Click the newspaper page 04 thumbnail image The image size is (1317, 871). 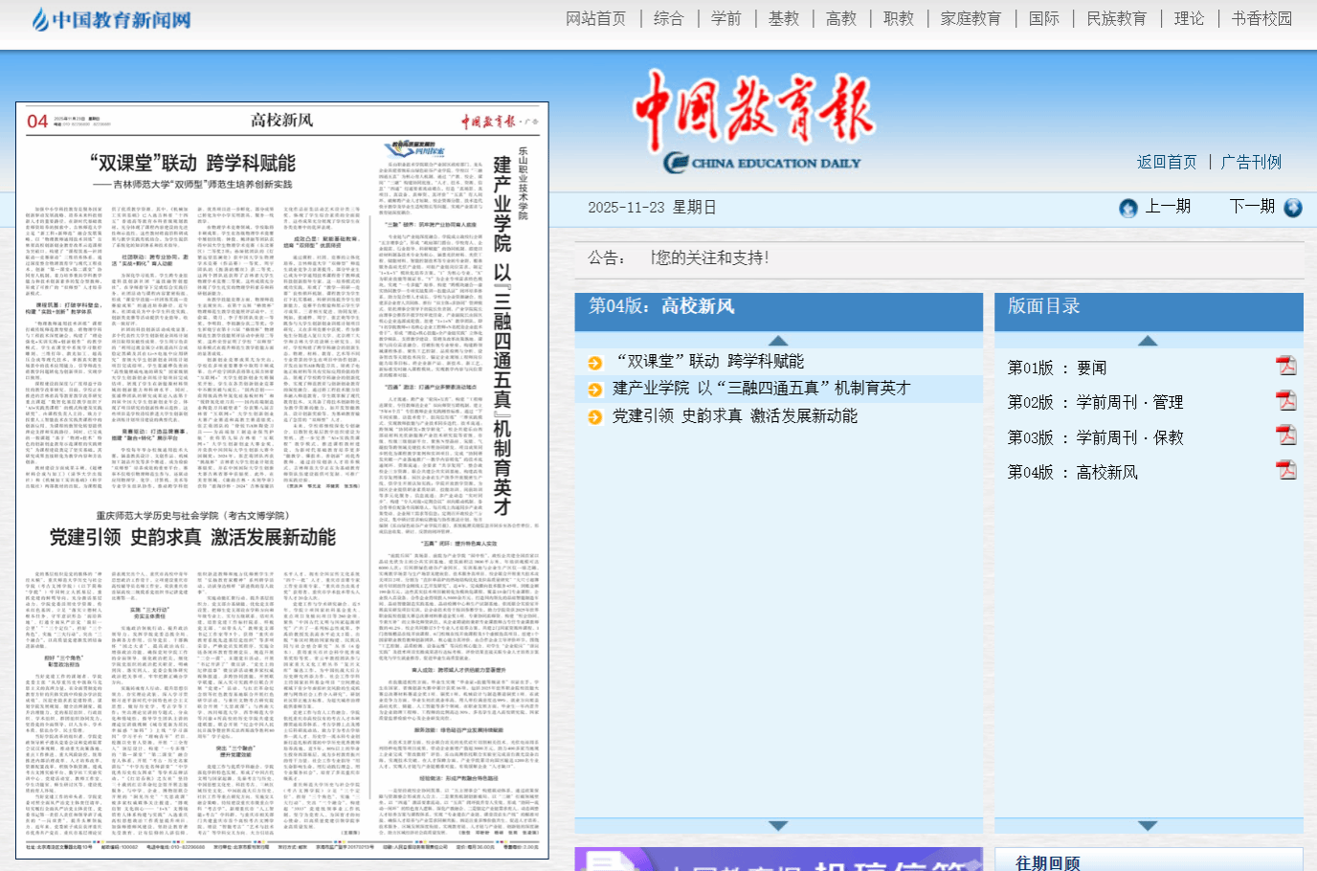tap(282, 480)
